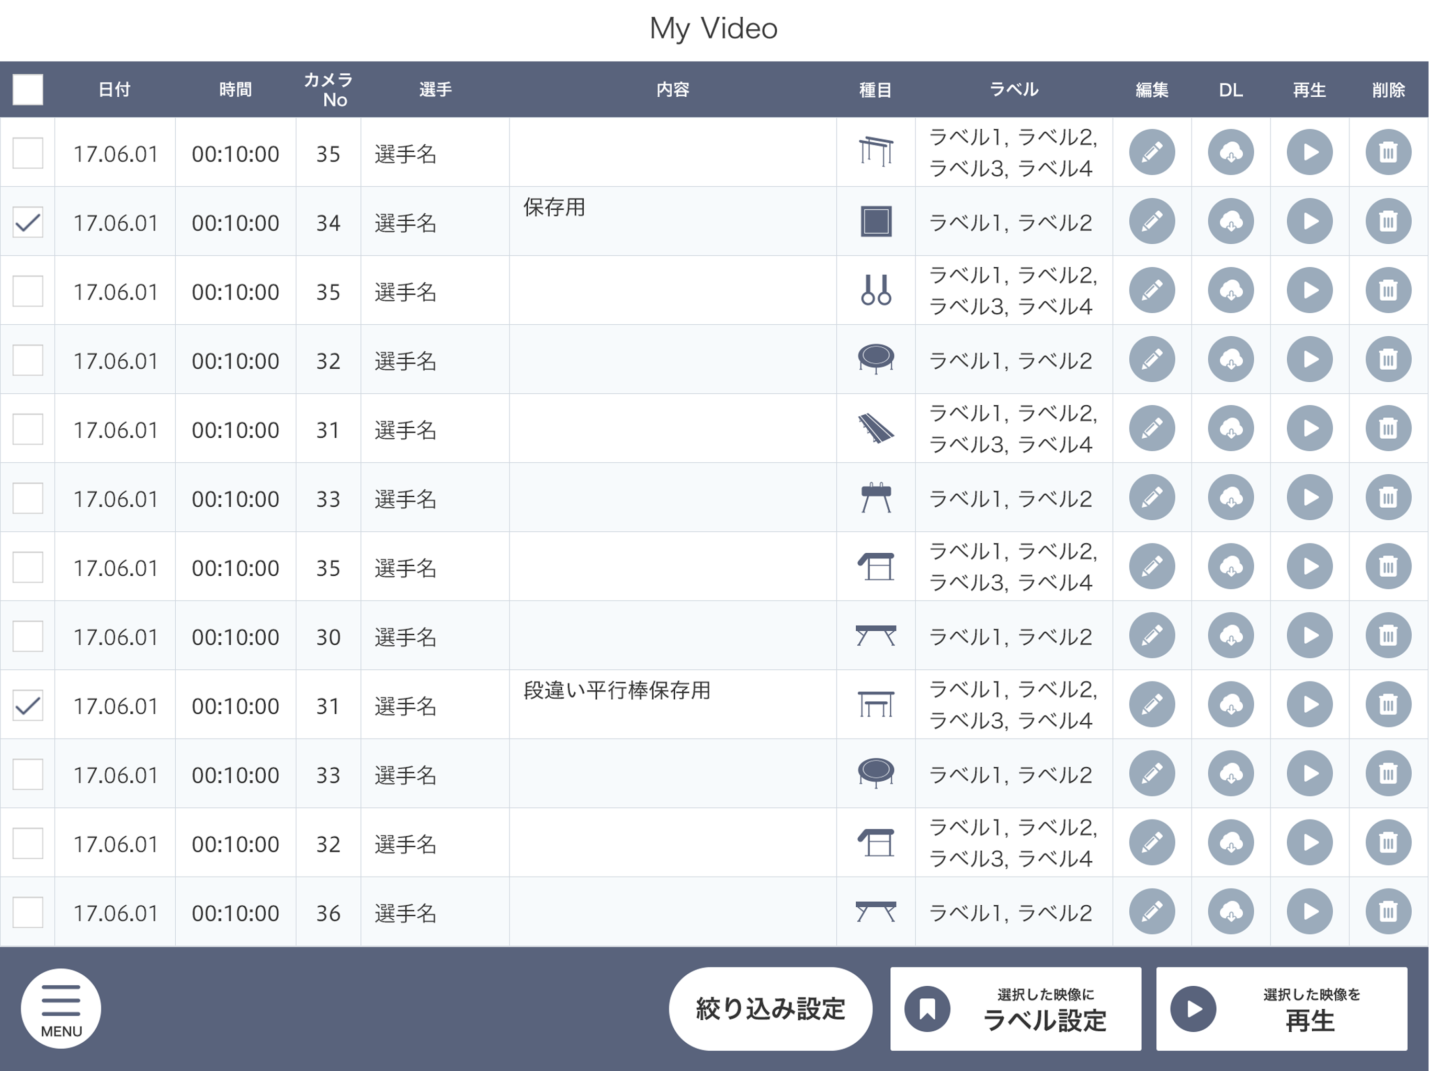Check the sloped runway icon camera 31 row checkbox
The image size is (1429, 1071).
pyautogui.click(x=28, y=429)
